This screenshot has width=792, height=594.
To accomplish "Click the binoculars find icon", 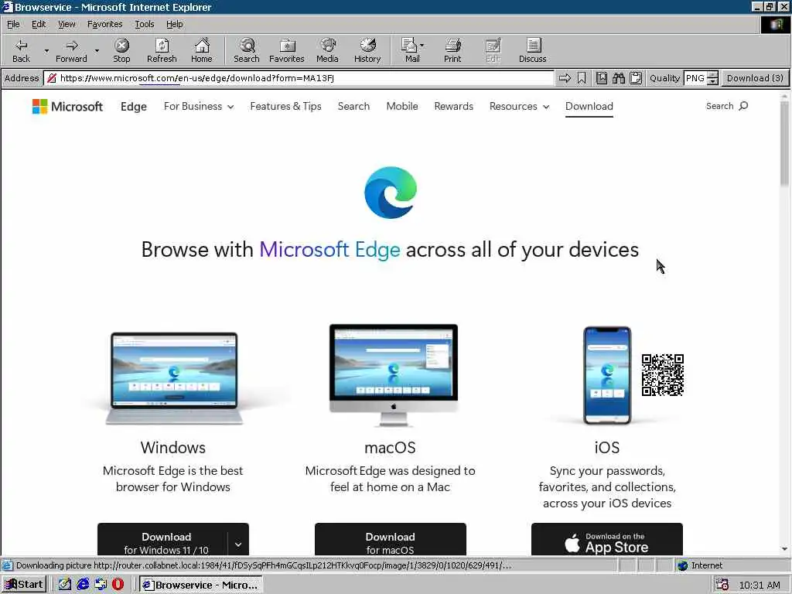I will (618, 78).
